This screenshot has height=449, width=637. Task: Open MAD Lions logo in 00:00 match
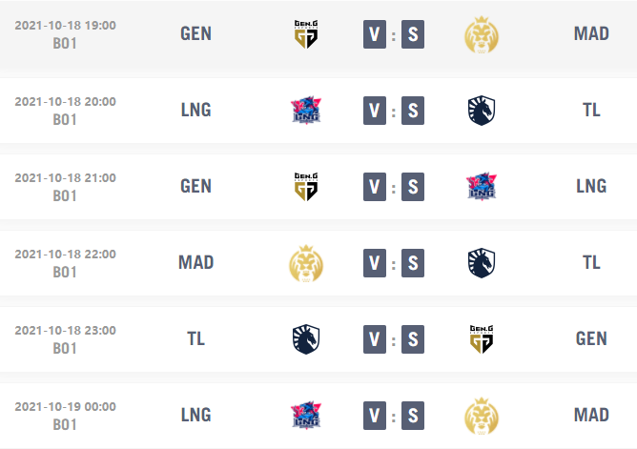482,417
